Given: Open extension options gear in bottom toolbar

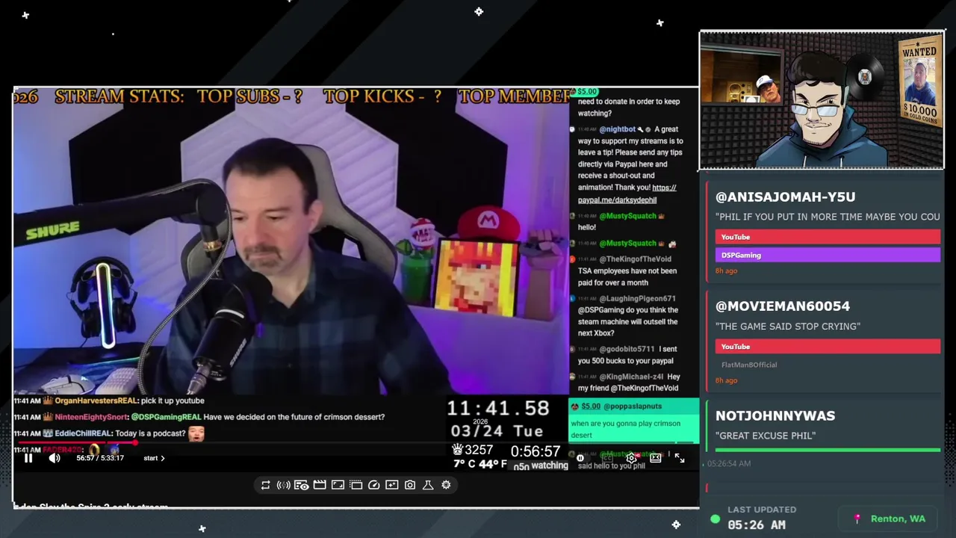Looking at the screenshot, I should tap(446, 485).
